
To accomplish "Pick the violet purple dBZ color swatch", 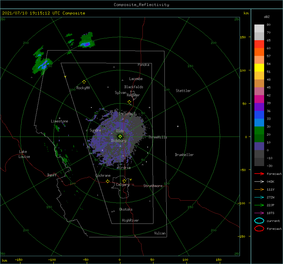I will click(x=259, y=107).
